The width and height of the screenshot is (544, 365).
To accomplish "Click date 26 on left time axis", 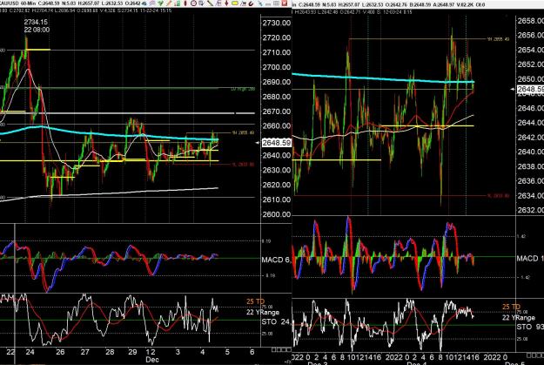I will (60, 352).
